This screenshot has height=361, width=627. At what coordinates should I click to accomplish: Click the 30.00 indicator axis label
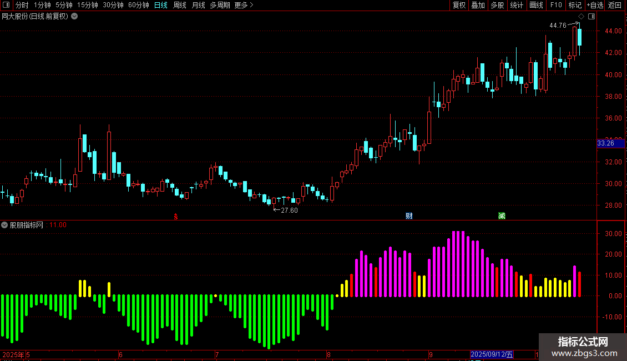[x=613, y=234]
